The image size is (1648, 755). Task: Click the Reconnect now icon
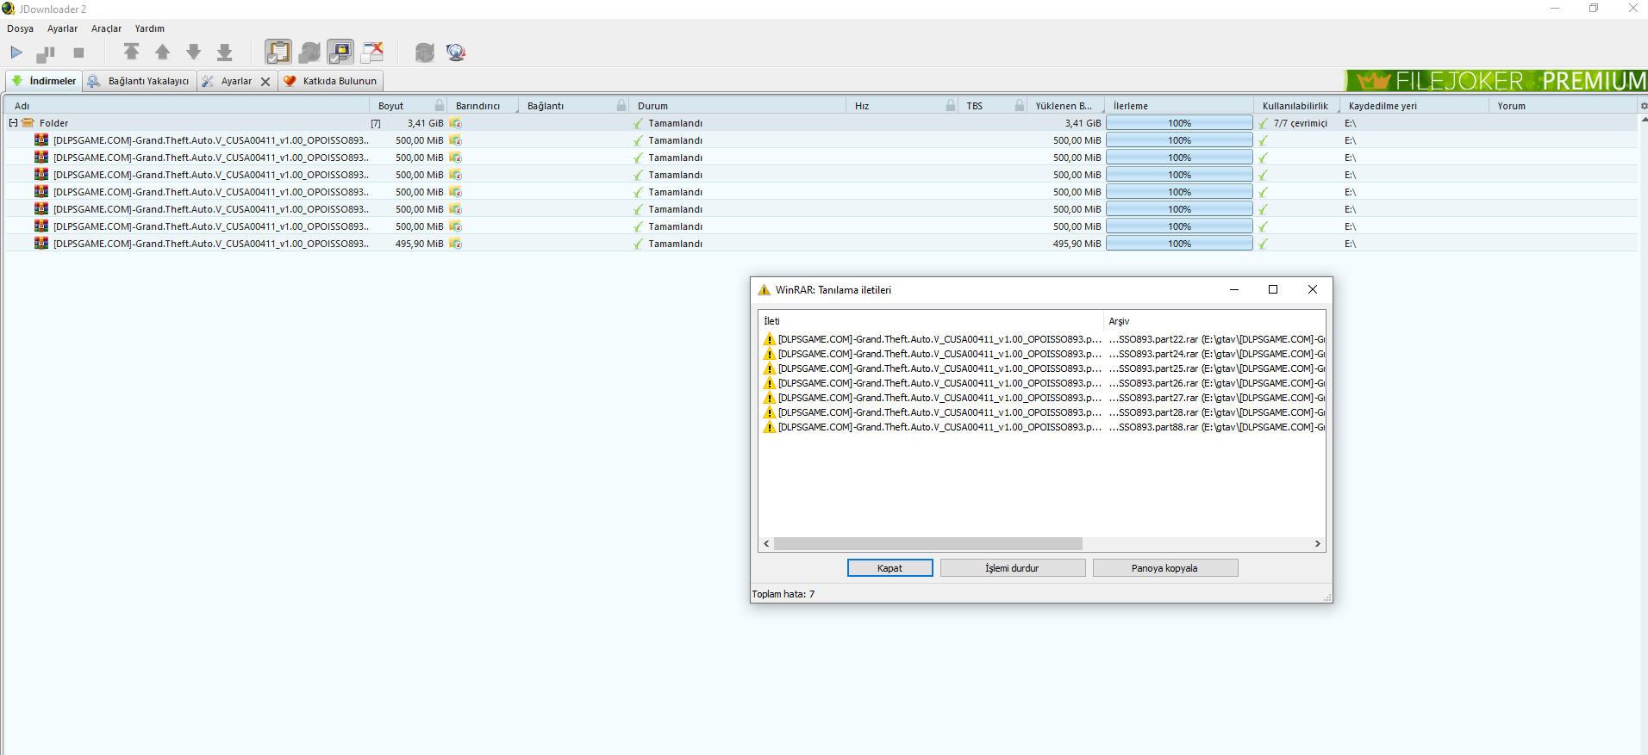[x=425, y=53]
